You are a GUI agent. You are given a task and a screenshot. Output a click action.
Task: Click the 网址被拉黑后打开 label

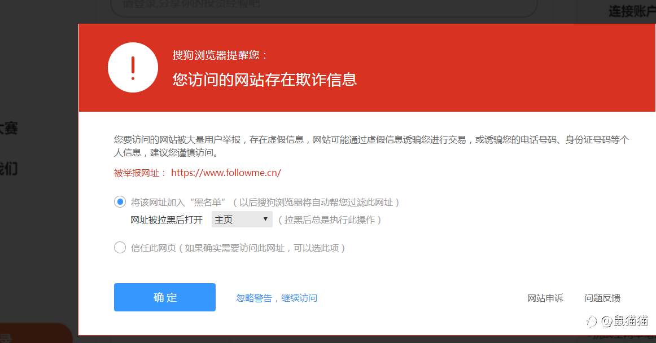pyautogui.click(x=167, y=220)
